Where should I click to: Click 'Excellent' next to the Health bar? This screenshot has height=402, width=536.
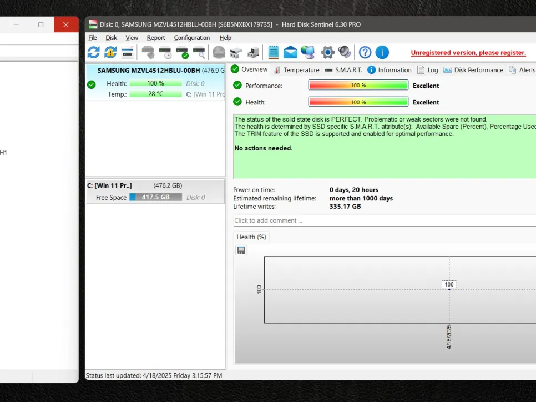(426, 102)
